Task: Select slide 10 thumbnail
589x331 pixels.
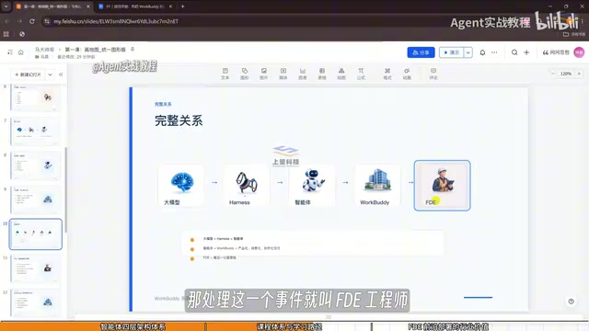Action: tap(35, 234)
